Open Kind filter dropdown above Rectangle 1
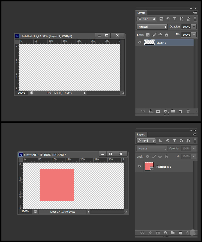 (146, 141)
